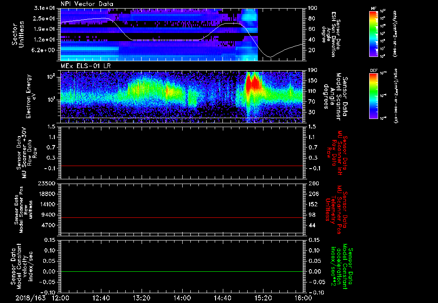Click the '4700' scanner position tick value
Viewport: 438px width, 303px height.
(48, 225)
